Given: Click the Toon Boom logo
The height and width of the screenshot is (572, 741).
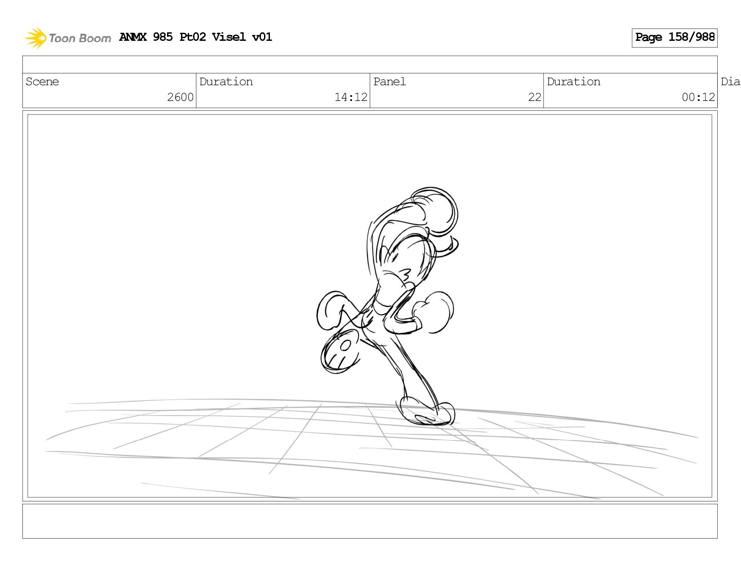Looking at the screenshot, I should coord(67,38).
